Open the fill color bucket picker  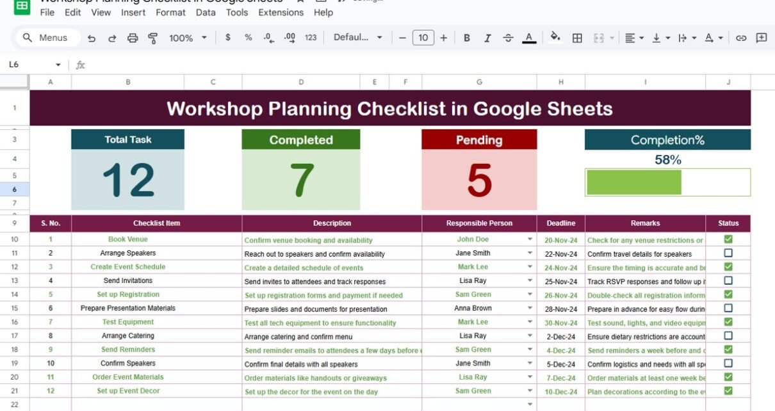556,38
